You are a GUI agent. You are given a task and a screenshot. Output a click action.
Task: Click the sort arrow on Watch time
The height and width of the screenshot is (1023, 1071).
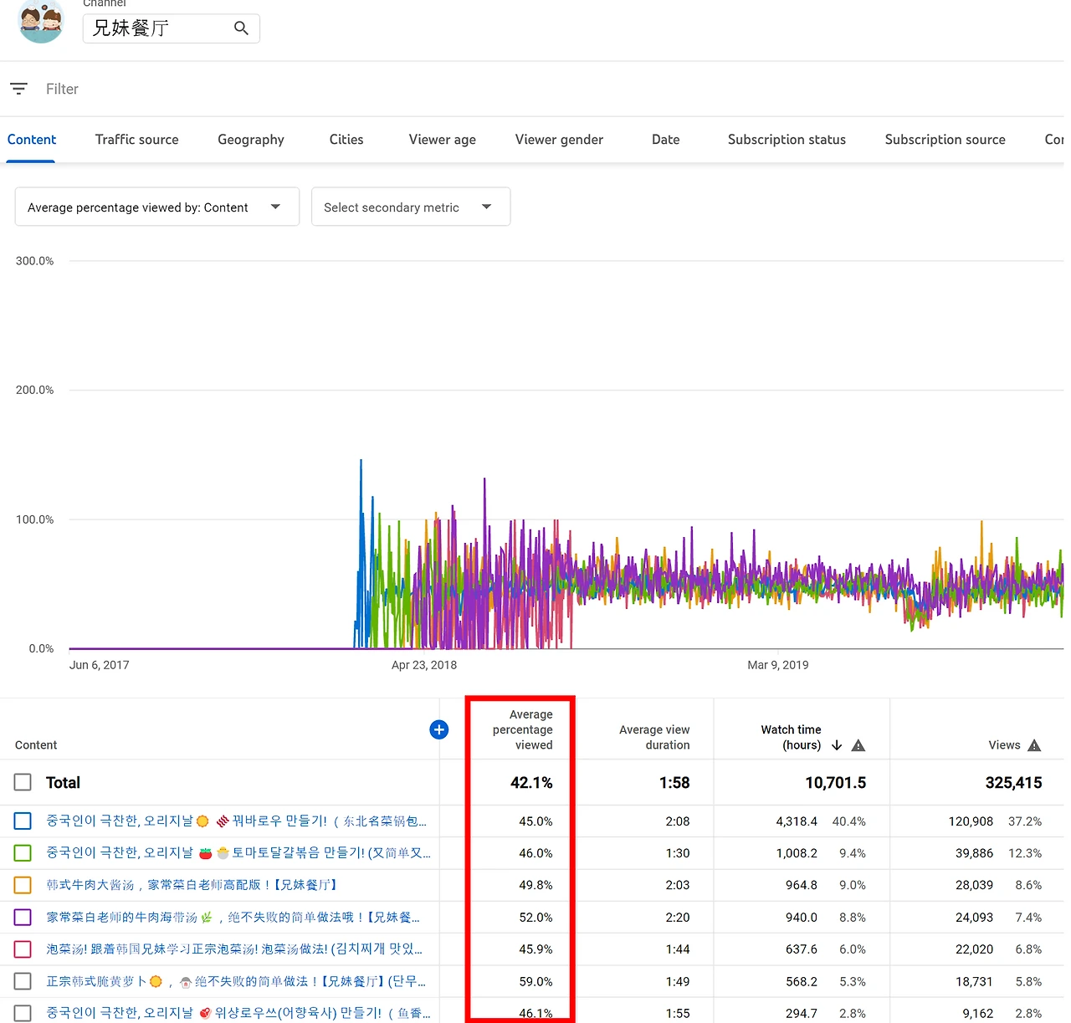coord(837,745)
